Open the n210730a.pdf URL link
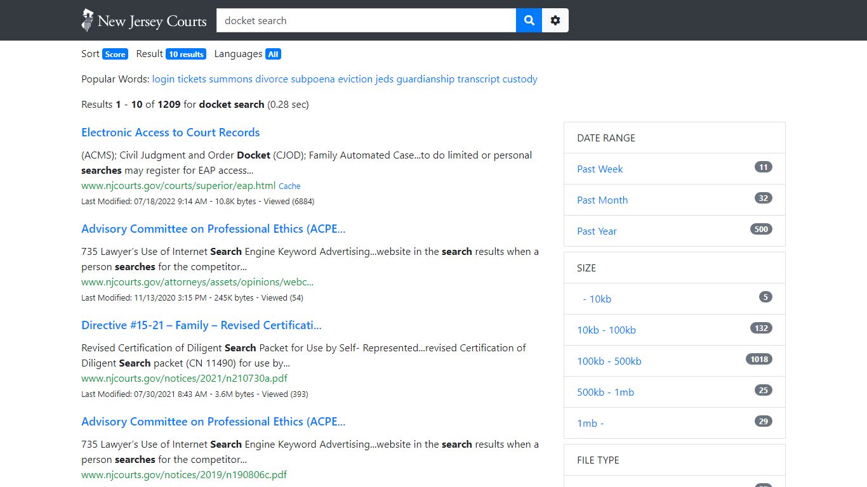The height and width of the screenshot is (487, 867). tap(184, 379)
